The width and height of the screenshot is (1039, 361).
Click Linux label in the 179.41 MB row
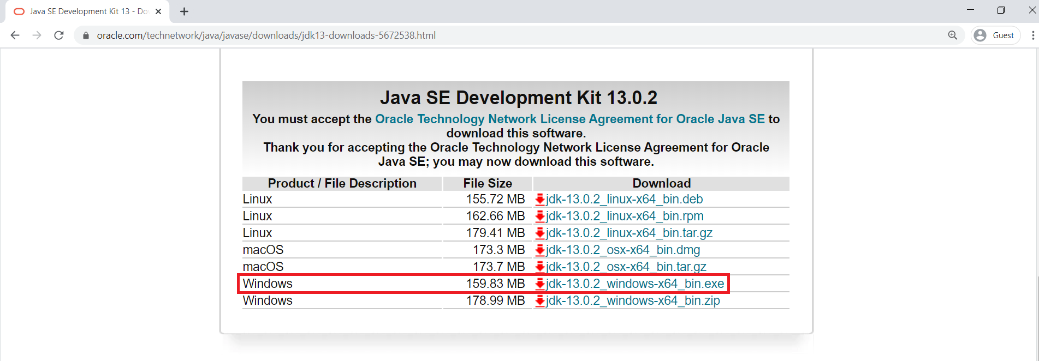(257, 233)
